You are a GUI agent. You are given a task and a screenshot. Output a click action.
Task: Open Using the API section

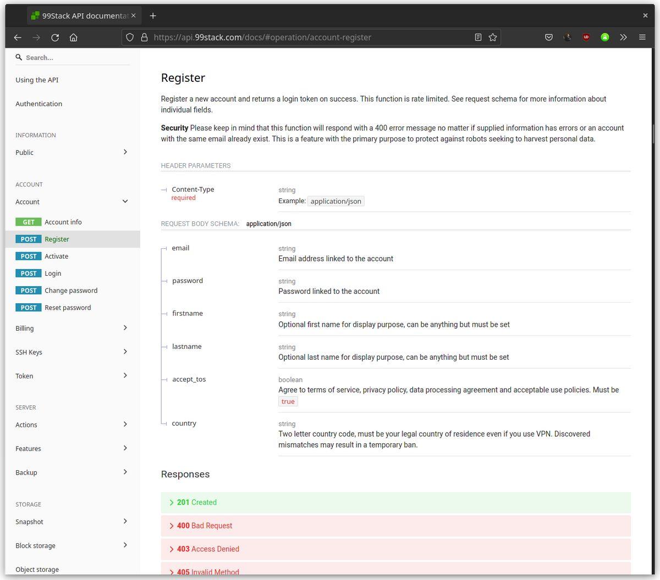pos(37,80)
